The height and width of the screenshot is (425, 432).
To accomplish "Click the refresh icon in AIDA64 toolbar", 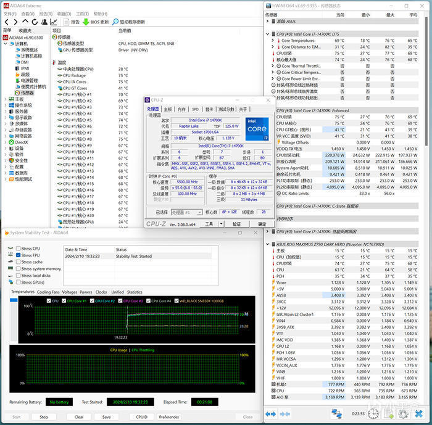I will pos(33,22).
